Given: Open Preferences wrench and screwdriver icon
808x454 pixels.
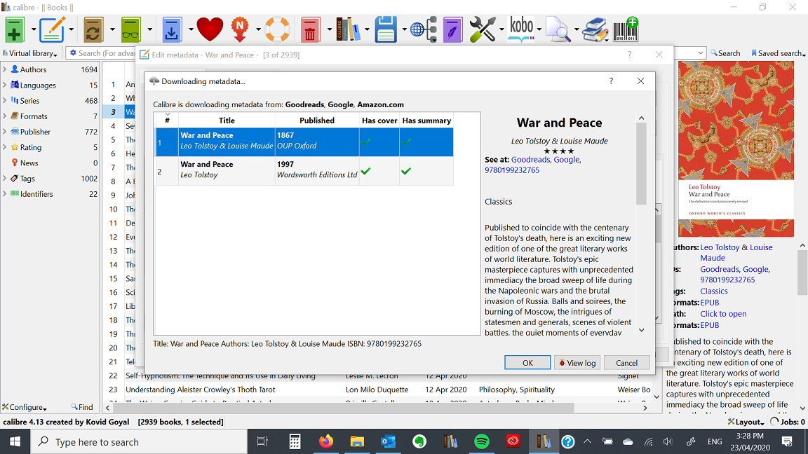Looking at the screenshot, I should click(483, 29).
